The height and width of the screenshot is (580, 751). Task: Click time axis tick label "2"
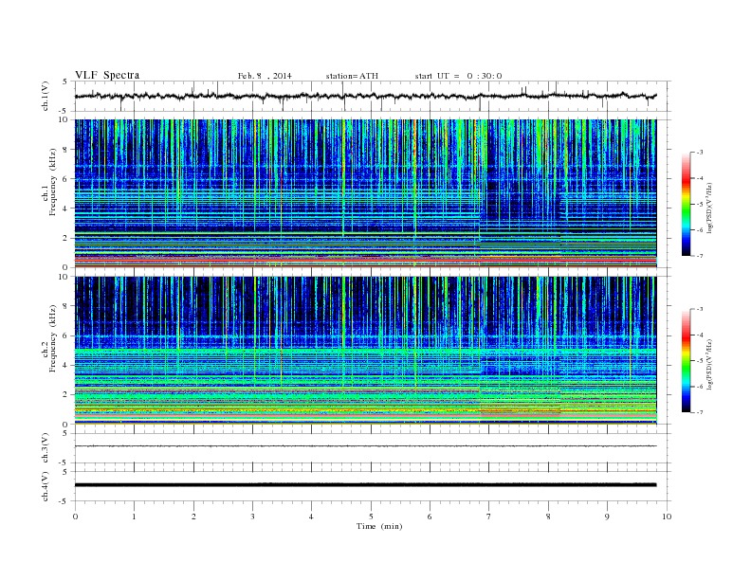tap(193, 517)
